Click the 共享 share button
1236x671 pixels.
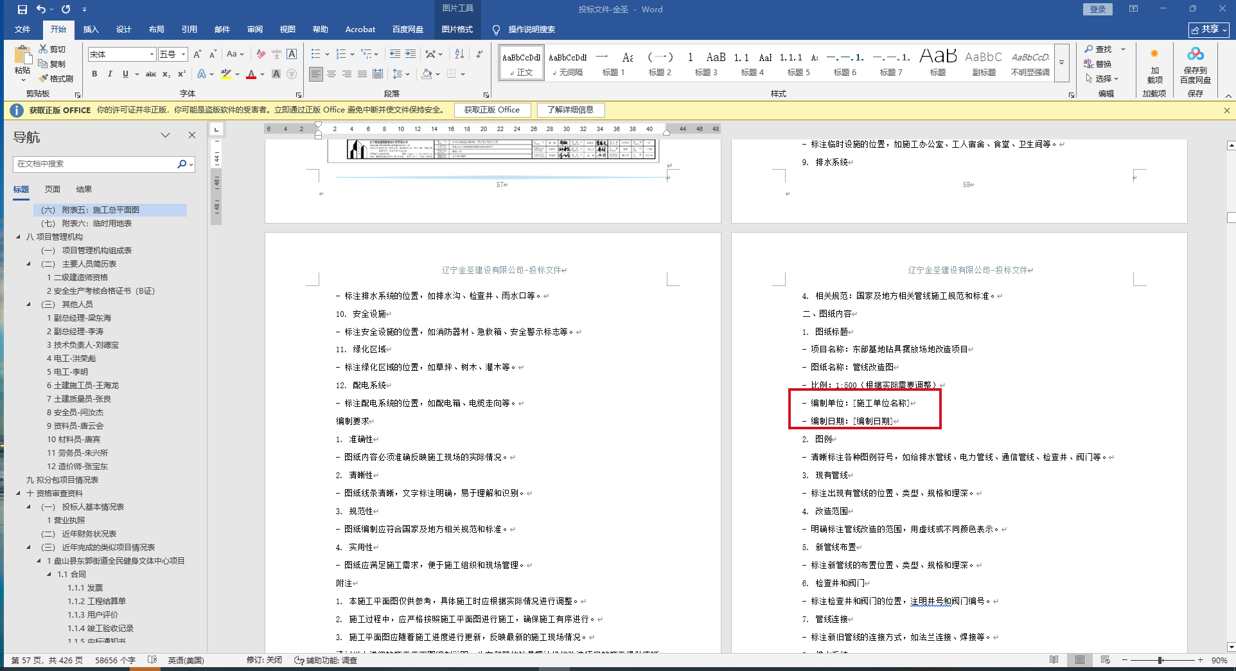(x=1208, y=30)
